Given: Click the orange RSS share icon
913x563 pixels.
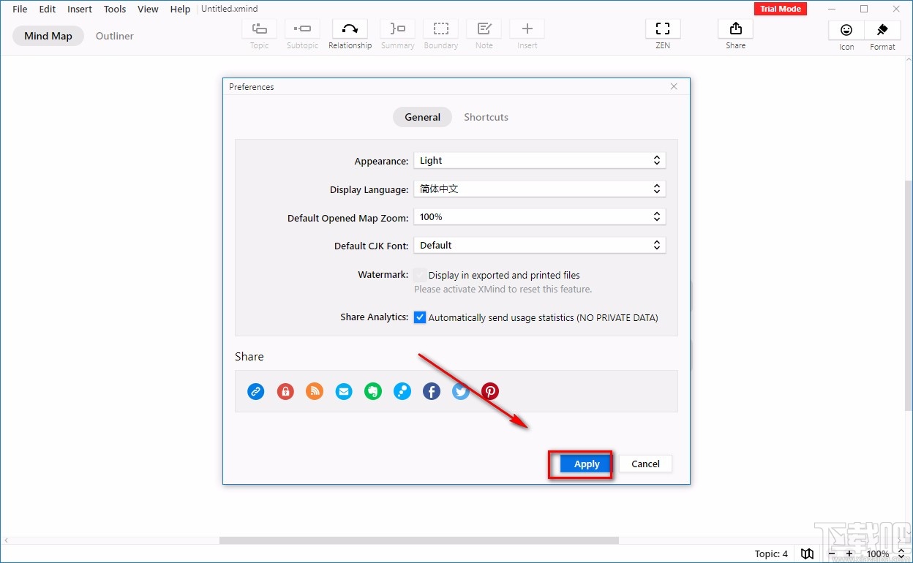Looking at the screenshot, I should point(315,391).
